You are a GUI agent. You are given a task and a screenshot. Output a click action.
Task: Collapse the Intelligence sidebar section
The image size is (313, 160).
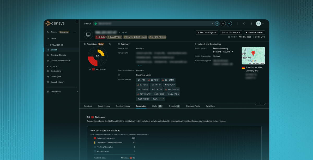tap(48, 45)
